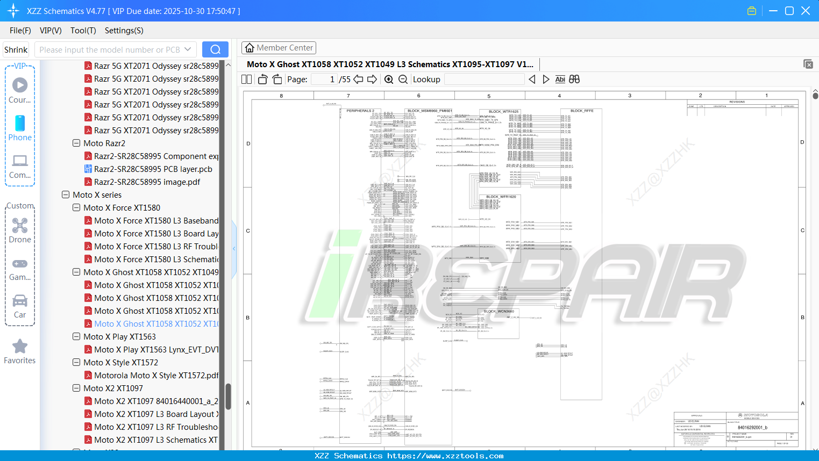Collapse the Moto Razr2 folder
This screenshot has width=819, height=461.
(76, 143)
